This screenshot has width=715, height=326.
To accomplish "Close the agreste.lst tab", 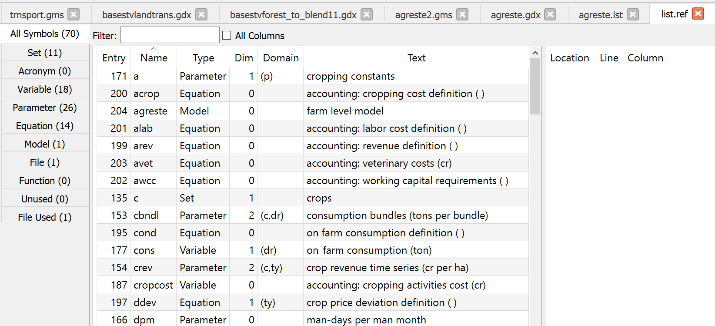I will (633, 15).
